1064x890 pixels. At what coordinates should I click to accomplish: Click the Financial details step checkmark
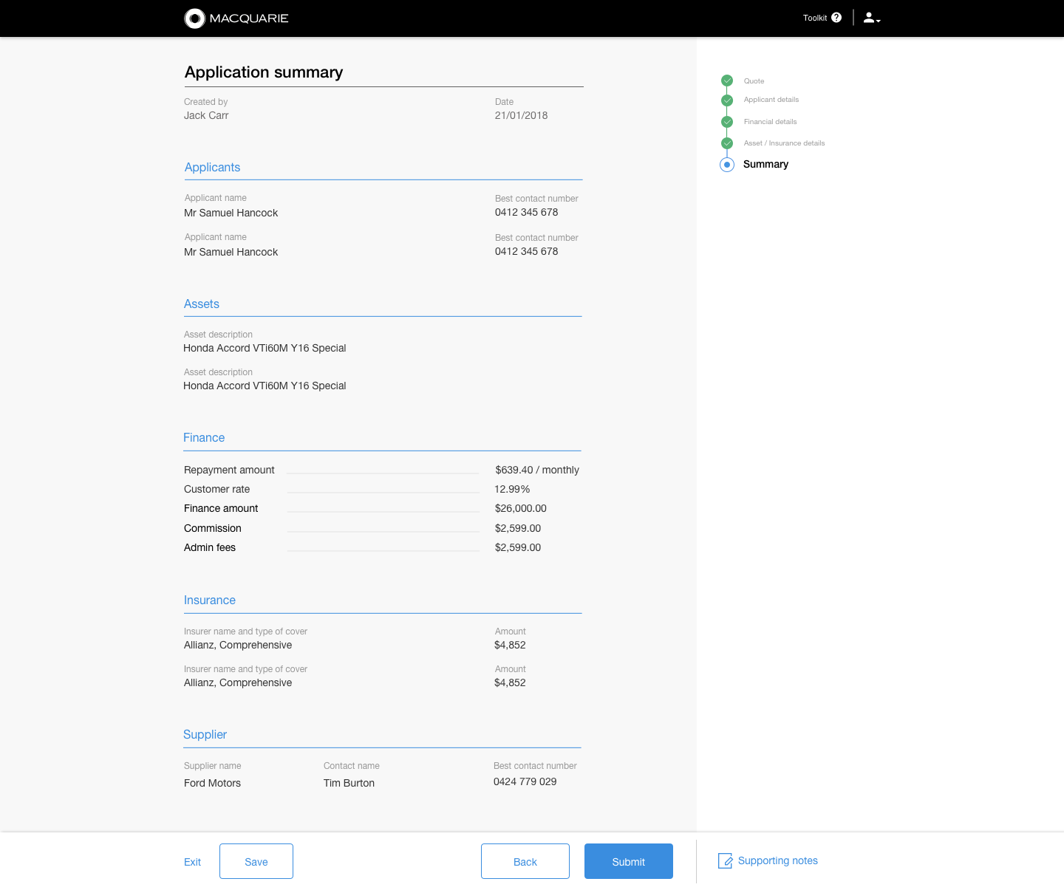point(727,122)
